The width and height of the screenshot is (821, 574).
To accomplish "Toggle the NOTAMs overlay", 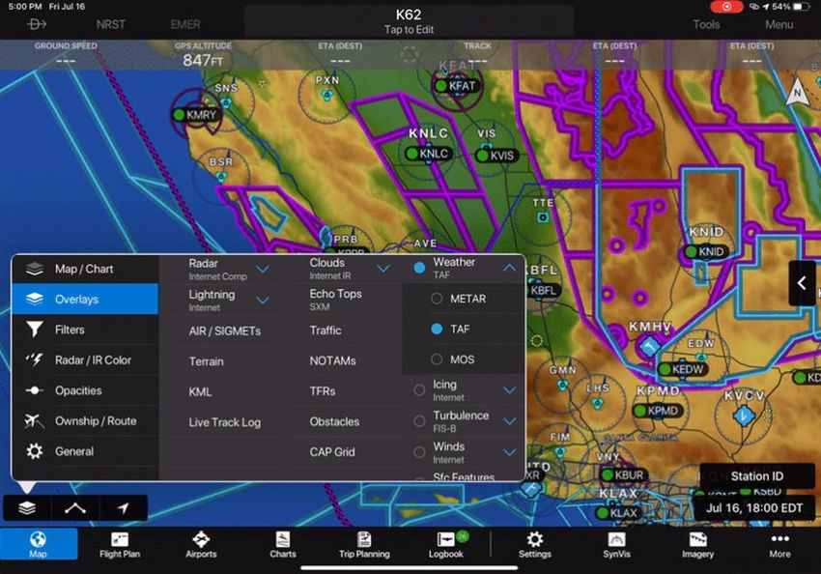I will pyautogui.click(x=332, y=360).
